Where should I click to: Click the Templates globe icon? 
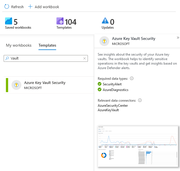60,21
